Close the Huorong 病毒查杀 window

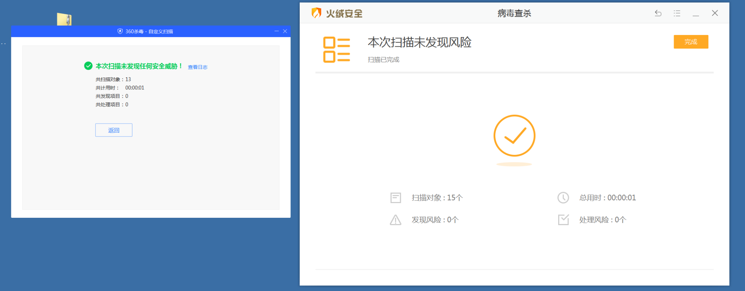714,13
